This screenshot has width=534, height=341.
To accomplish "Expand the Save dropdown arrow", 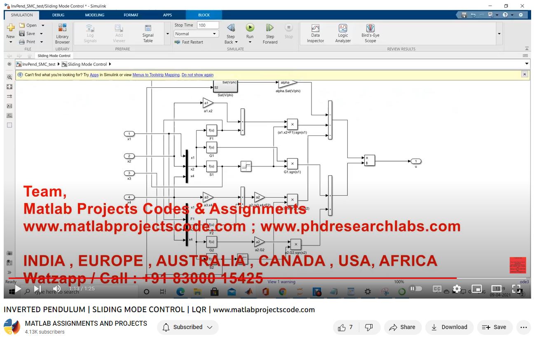I will (x=41, y=34).
